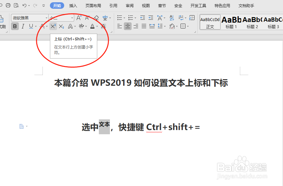The width and height of the screenshot is (283, 186).
Task: Open the 开发工具 ribbon tab
Action: (x=198, y=6)
